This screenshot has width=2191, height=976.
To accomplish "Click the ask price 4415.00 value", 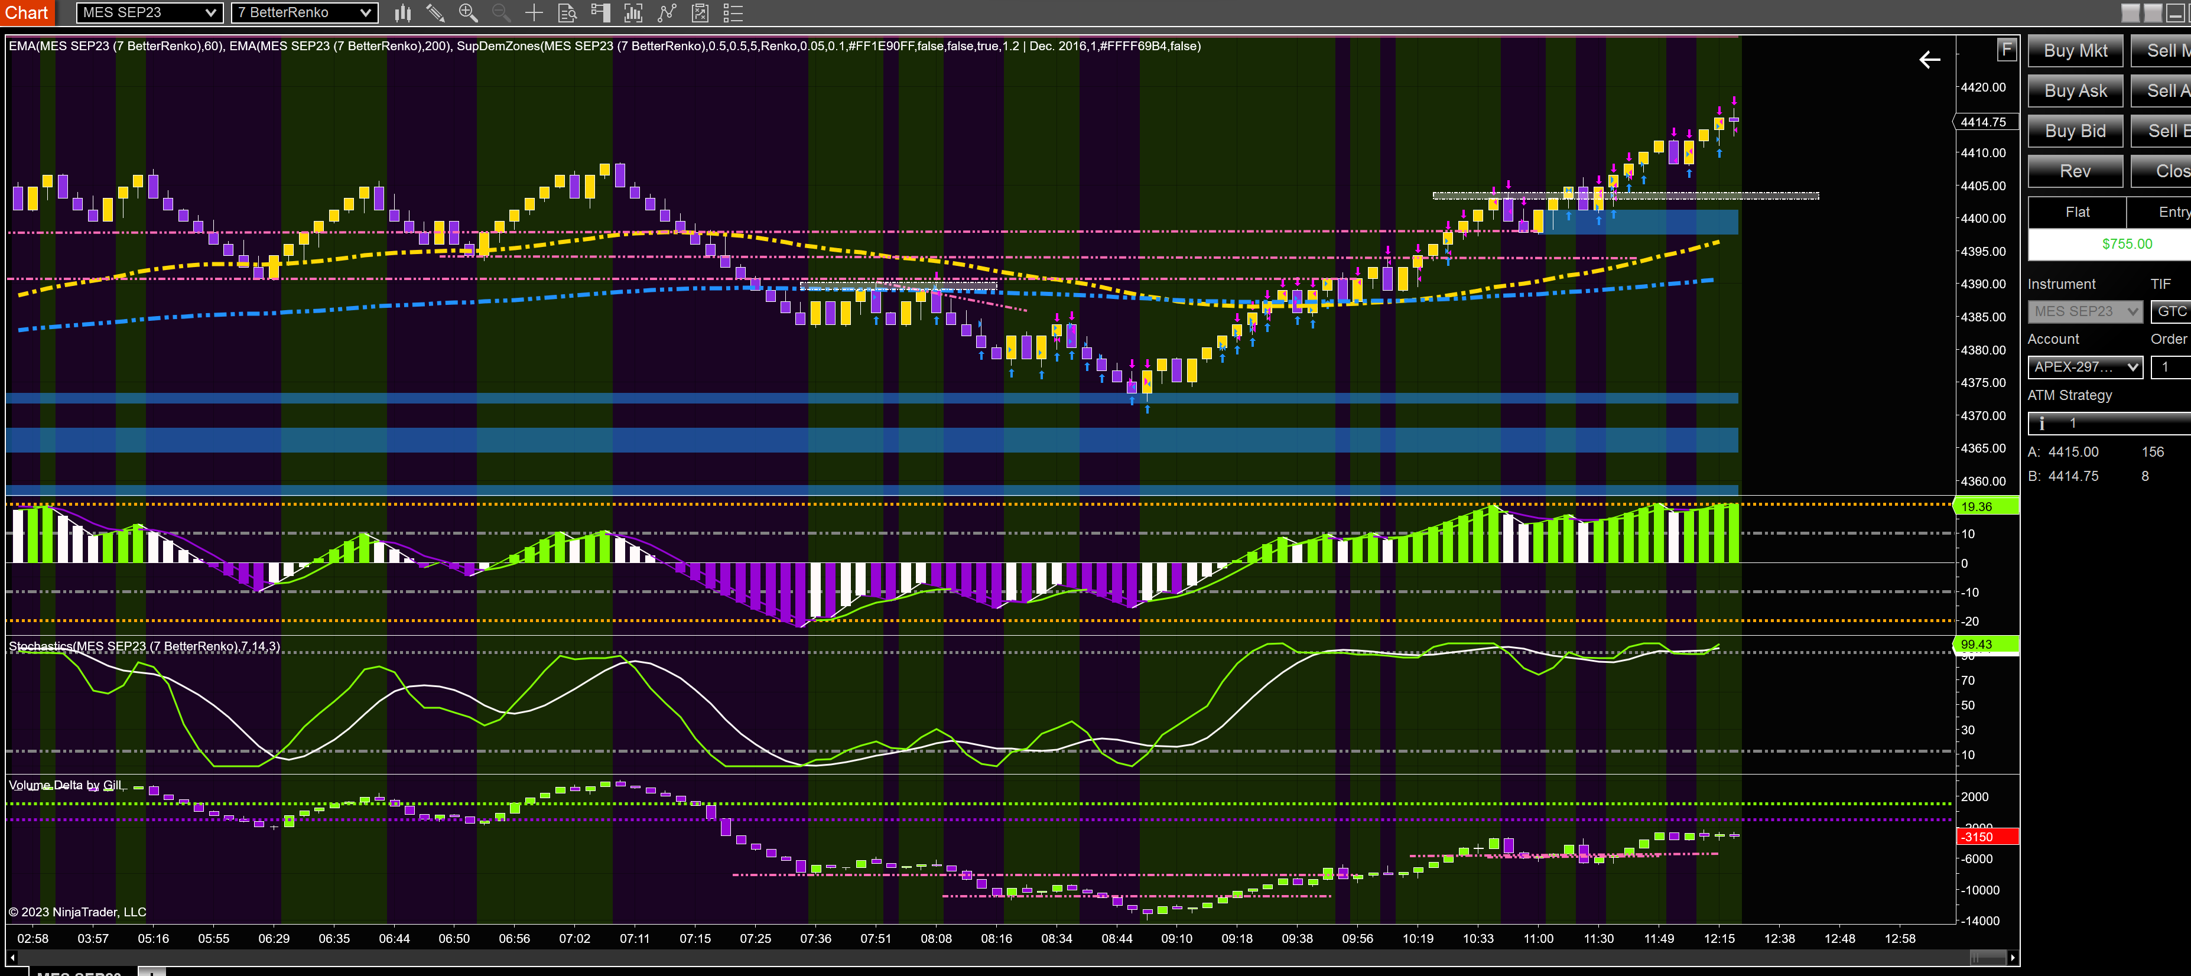I will click(x=2073, y=453).
